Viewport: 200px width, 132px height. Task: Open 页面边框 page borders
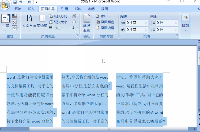[105, 28]
